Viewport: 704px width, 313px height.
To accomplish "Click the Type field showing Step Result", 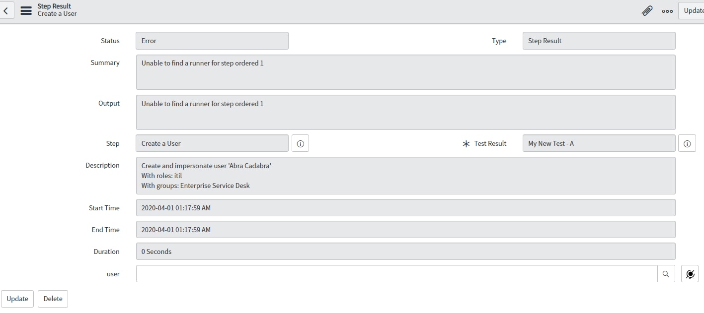I will pyautogui.click(x=599, y=41).
